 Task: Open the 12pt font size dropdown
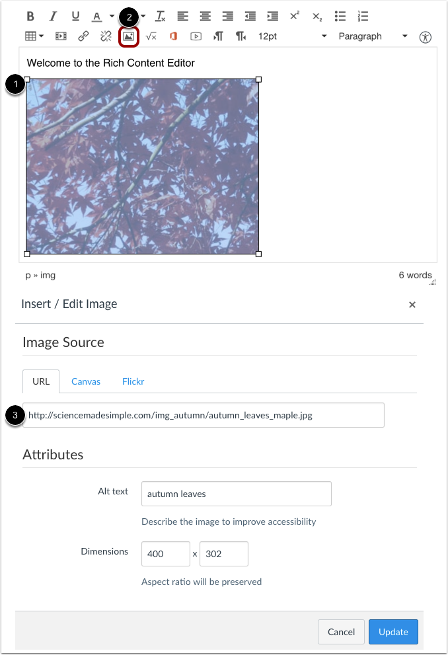tap(292, 36)
